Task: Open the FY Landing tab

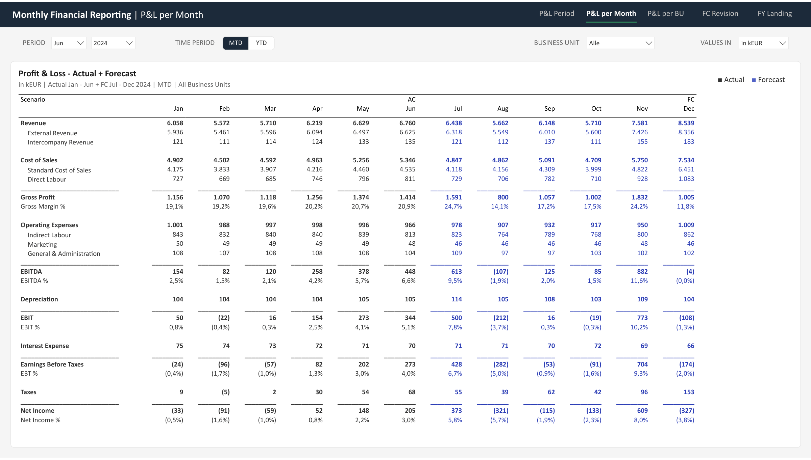Action: point(775,13)
